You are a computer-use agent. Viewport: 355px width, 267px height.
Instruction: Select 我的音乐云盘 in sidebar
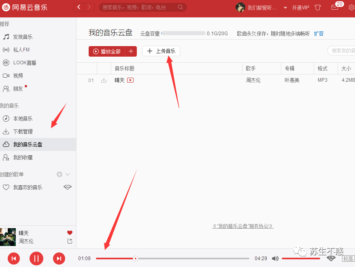coord(38,144)
